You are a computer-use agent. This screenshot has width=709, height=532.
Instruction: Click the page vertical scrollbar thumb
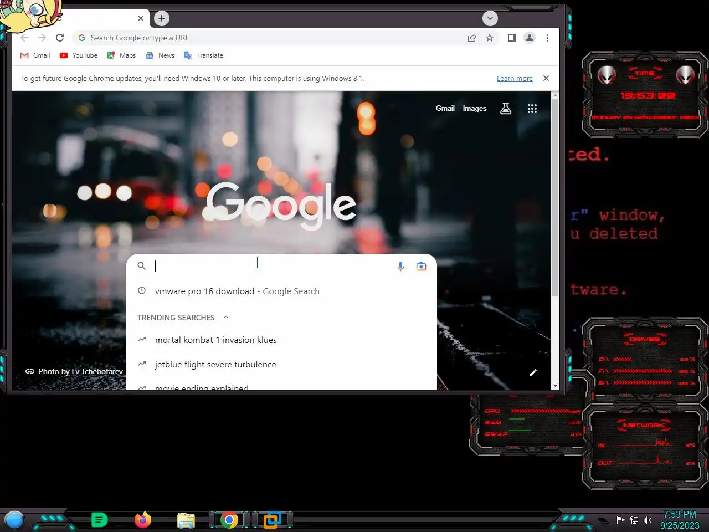[x=555, y=198]
